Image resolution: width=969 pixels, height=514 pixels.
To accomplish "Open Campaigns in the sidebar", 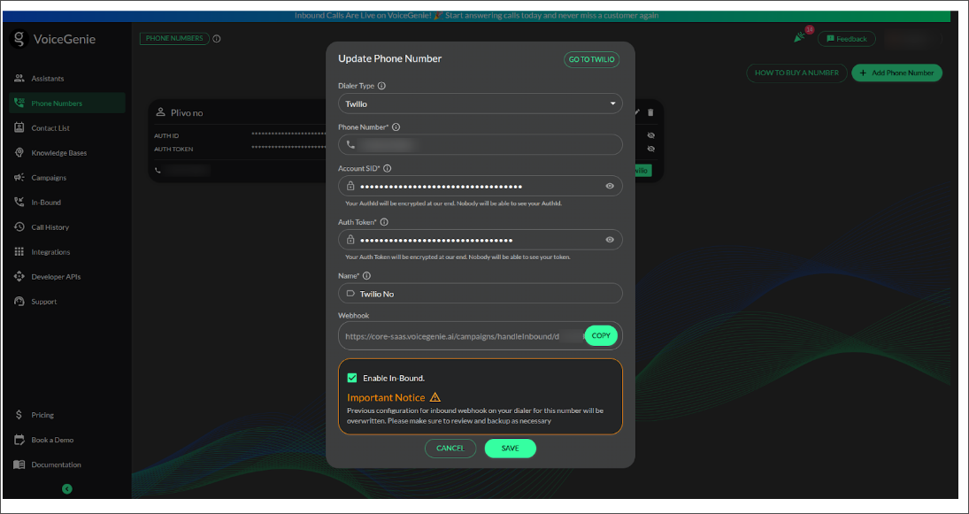I will (x=49, y=178).
